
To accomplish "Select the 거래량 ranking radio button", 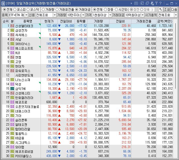I will [x=43, y=9].
